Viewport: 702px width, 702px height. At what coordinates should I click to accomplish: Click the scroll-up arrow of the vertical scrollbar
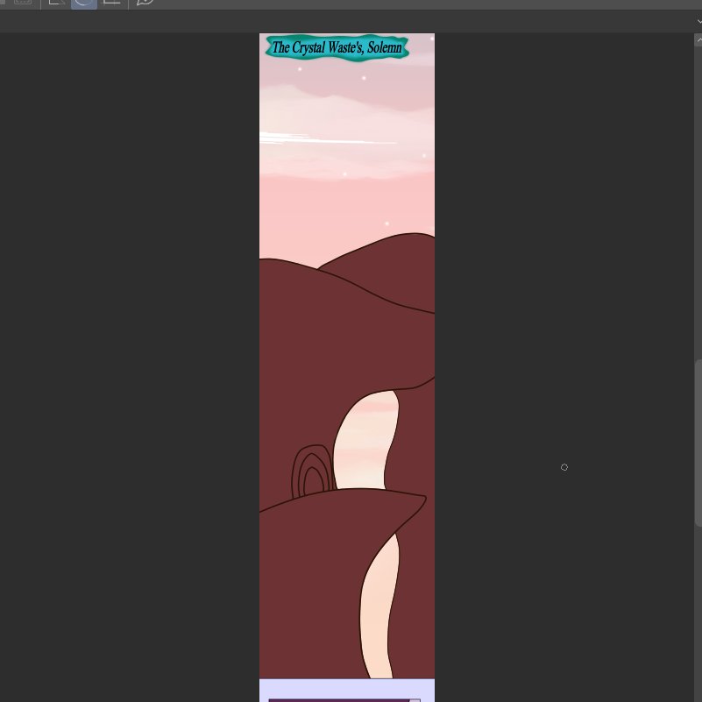point(698,39)
